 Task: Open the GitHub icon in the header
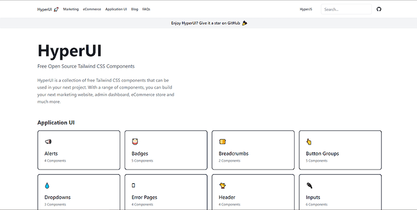tap(379, 9)
